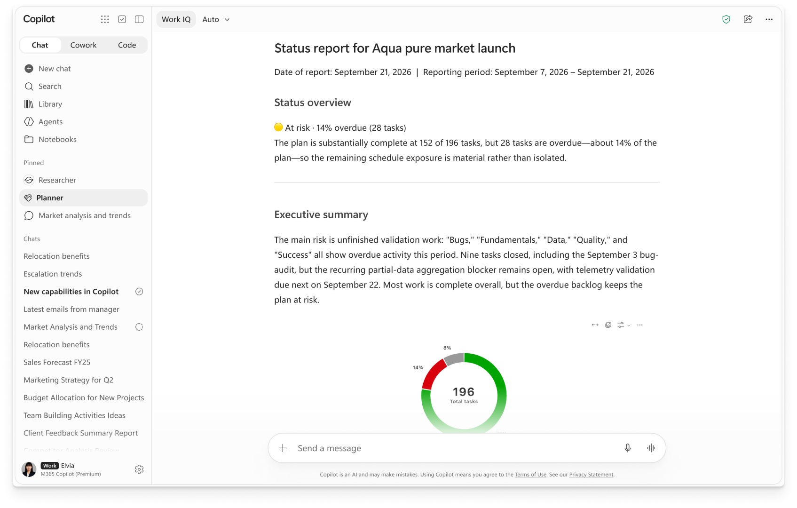Open the pinned Researcher agent
797x508 pixels.
click(x=84, y=180)
